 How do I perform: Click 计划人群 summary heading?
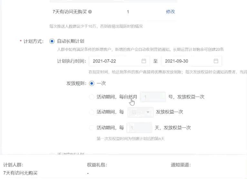coord(13,165)
